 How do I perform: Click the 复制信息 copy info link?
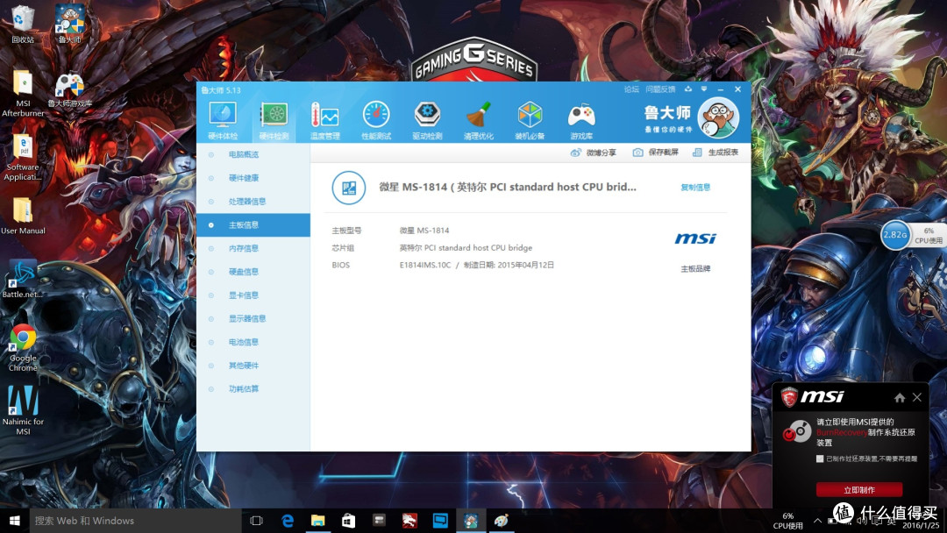coord(695,188)
